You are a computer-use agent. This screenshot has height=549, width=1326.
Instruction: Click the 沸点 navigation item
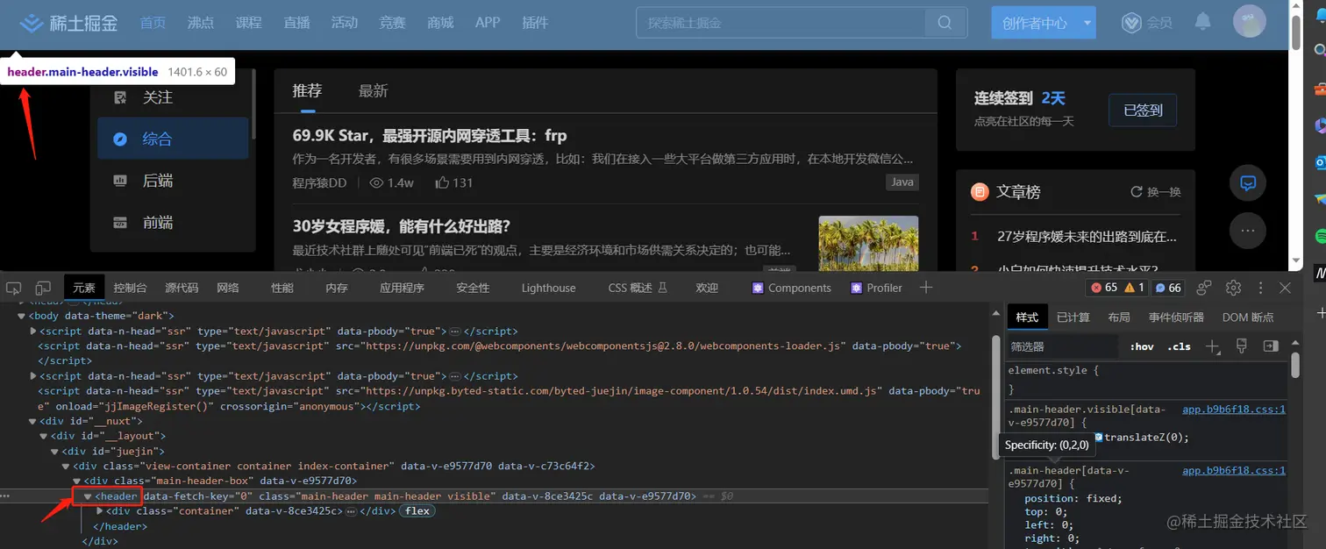pos(201,23)
